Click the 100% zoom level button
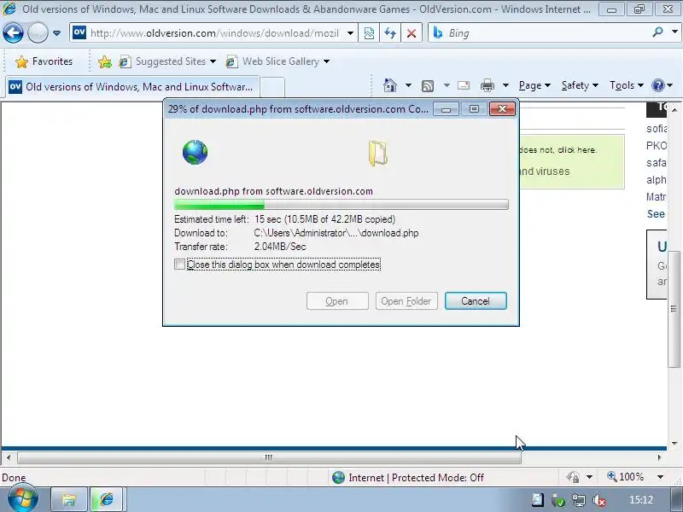683x512 pixels. 626,477
